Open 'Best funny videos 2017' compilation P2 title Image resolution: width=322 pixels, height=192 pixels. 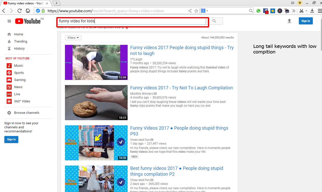pyautogui.click(x=177, y=171)
